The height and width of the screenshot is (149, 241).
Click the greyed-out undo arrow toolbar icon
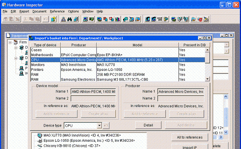click(x=45, y=19)
